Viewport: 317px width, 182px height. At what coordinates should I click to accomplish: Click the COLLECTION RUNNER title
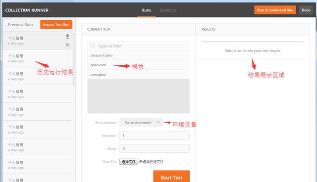coord(27,10)
